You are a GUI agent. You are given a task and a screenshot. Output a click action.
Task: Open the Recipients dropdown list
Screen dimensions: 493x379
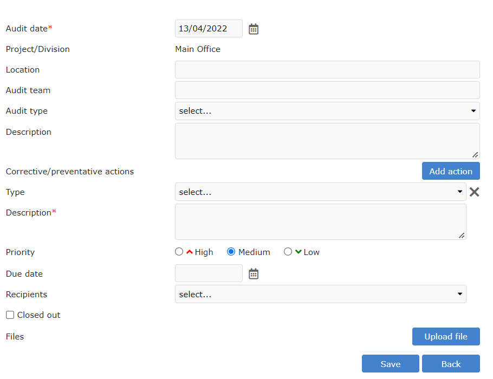point(320,294)
